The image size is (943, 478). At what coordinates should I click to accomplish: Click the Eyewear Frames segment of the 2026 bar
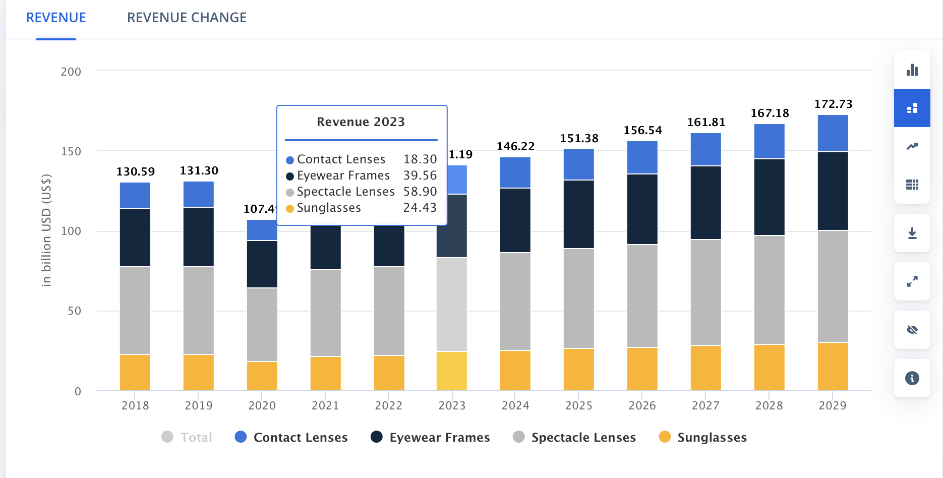click(642, 209)
